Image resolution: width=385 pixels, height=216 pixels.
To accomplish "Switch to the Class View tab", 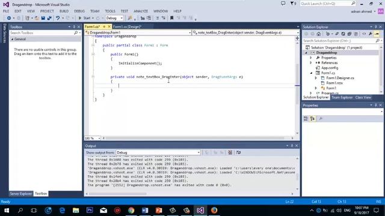I will 363,97.
